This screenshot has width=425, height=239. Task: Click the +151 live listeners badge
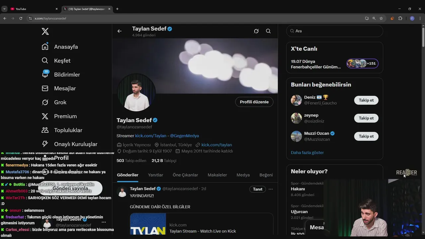362,63
